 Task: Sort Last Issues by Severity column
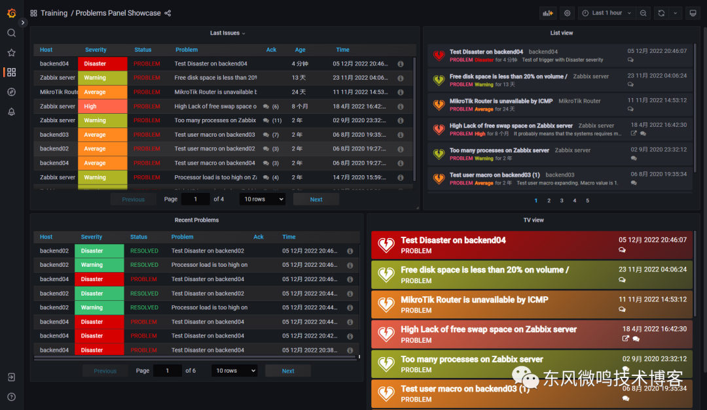click(96, 50)
